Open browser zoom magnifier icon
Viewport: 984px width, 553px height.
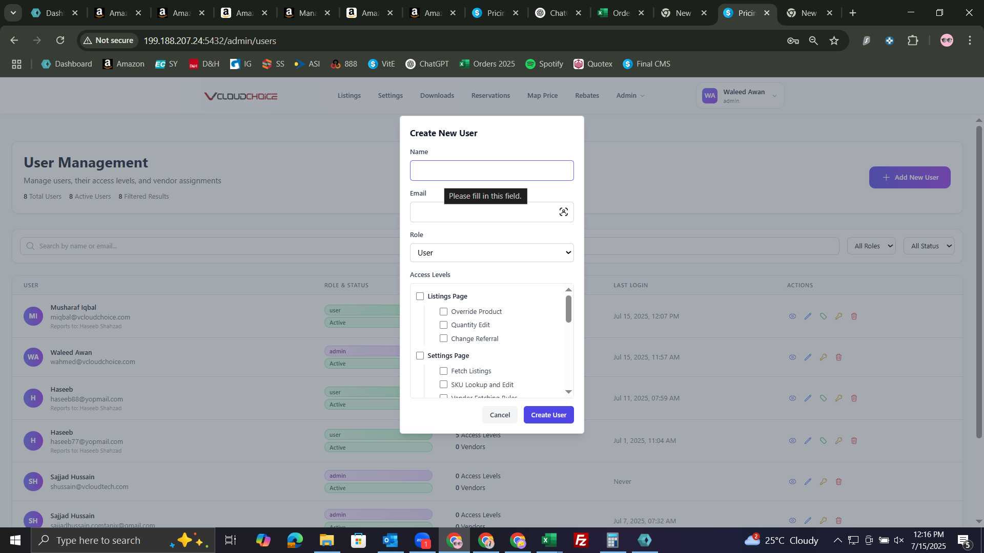click(x=813, y=40)
